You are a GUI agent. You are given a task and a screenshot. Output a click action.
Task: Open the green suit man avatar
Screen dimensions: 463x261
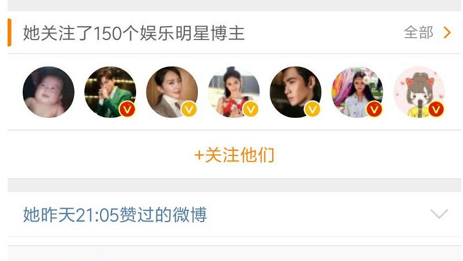pos(110,92)
